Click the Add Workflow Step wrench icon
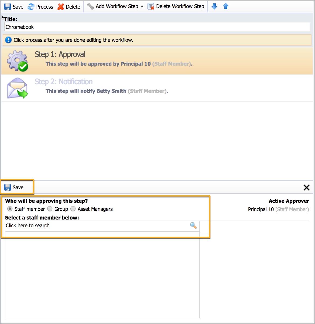This screenshot has width=315, height=324. pyautogui.click(x=91, y=6)
